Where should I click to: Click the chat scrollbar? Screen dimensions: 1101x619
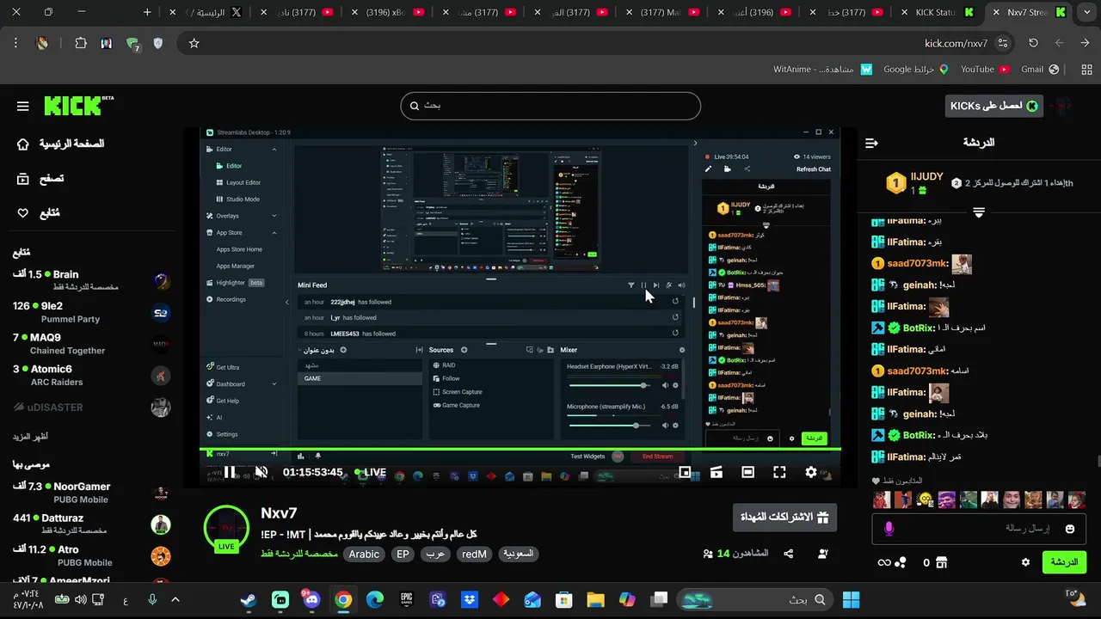click(x=1098, y=463)
